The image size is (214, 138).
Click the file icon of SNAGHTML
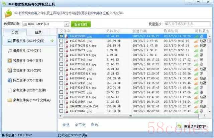coord(66,106)
